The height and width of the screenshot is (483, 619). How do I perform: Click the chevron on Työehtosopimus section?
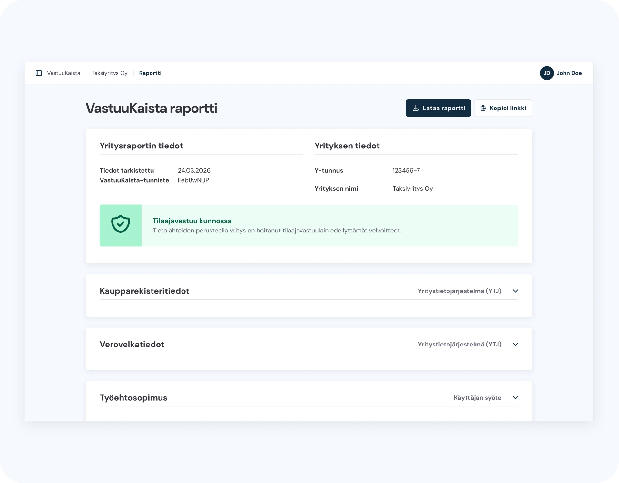515,398
